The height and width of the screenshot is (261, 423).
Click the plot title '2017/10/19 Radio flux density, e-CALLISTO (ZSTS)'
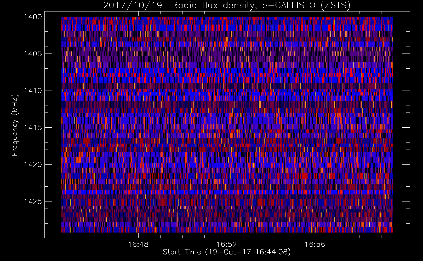click(x=227, y=5)
